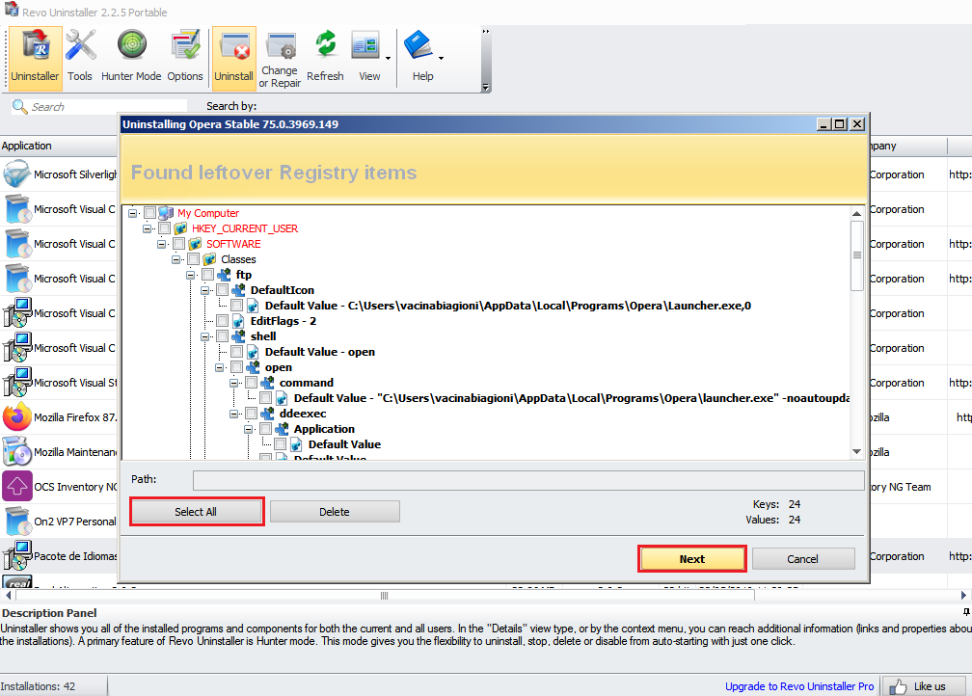The image size is (972, 696).
Task: Open the Uninstaller view
Action: click(x=35, y=53)
